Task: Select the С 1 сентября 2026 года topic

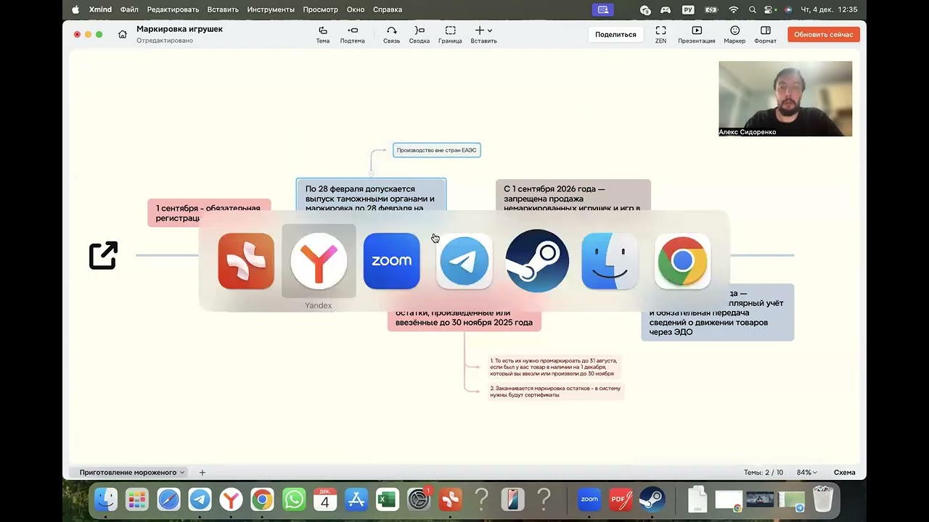Action: 573,195
